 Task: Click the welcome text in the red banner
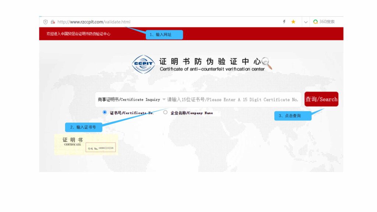tap(78, 34)
